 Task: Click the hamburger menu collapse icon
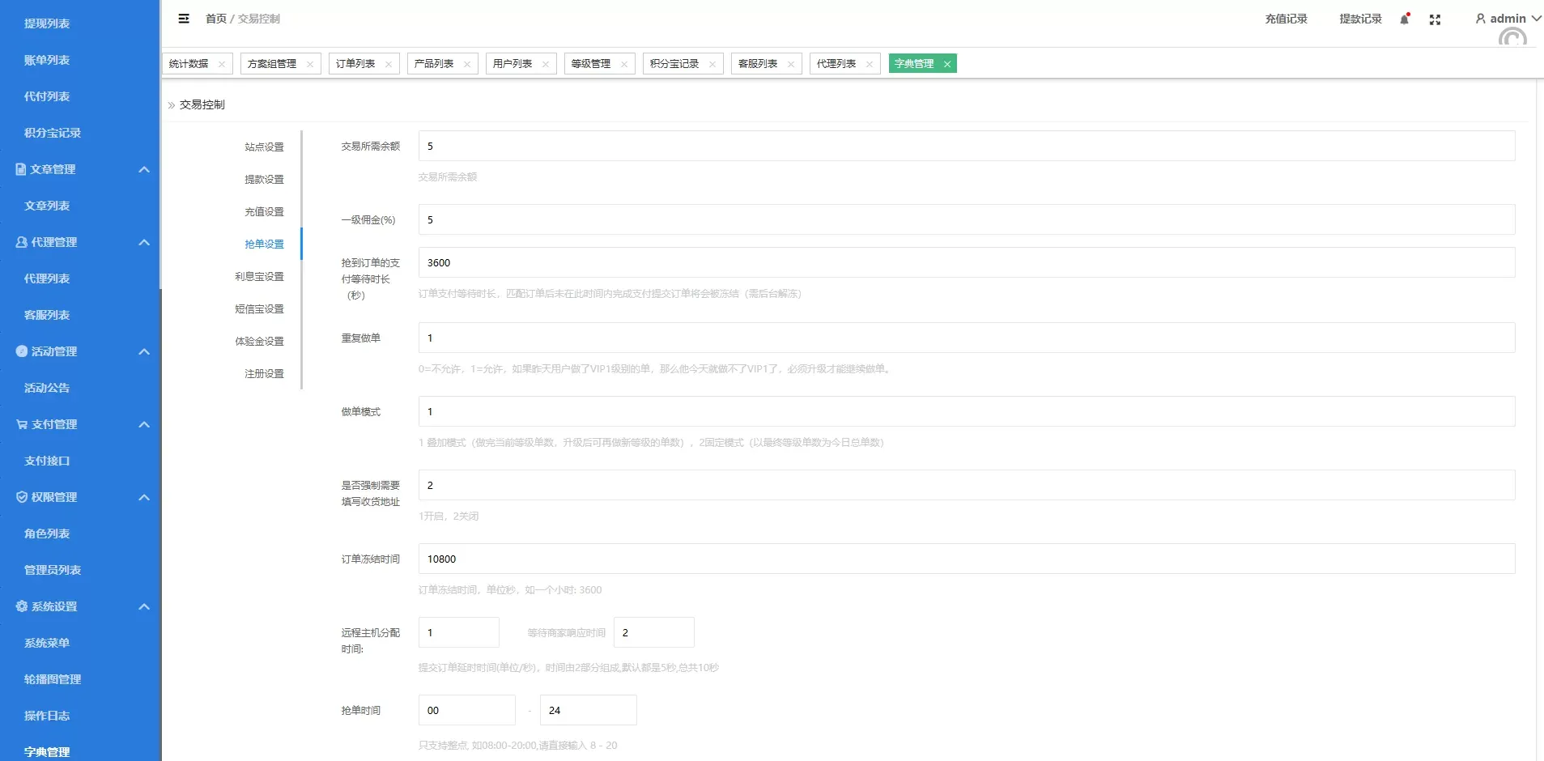click(x=184, y=19)
